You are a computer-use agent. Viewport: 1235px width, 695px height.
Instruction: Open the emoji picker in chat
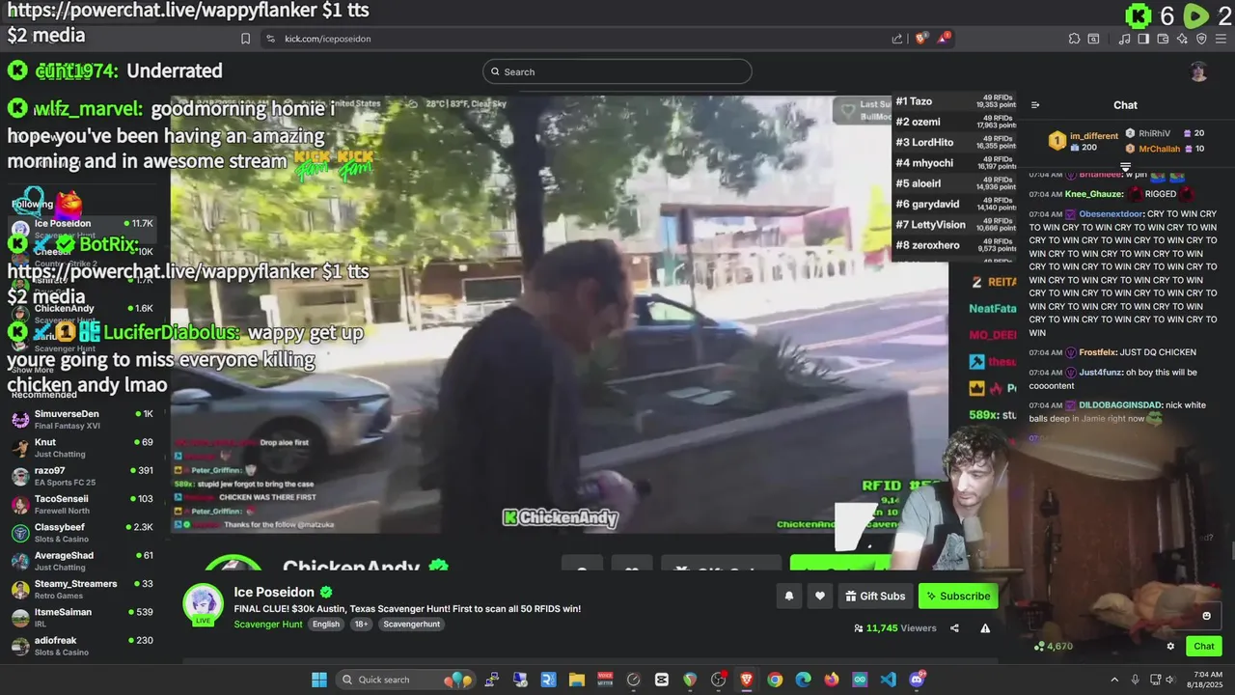coord(1206,616)
